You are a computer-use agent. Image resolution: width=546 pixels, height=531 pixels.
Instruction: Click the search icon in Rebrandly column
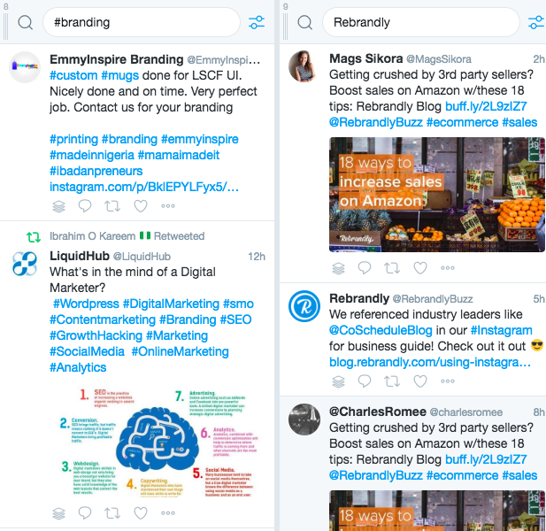305,23
